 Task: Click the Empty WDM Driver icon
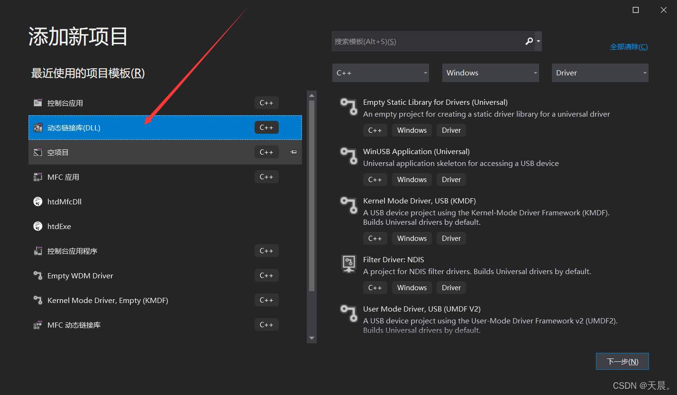click(x=38, y=276)
